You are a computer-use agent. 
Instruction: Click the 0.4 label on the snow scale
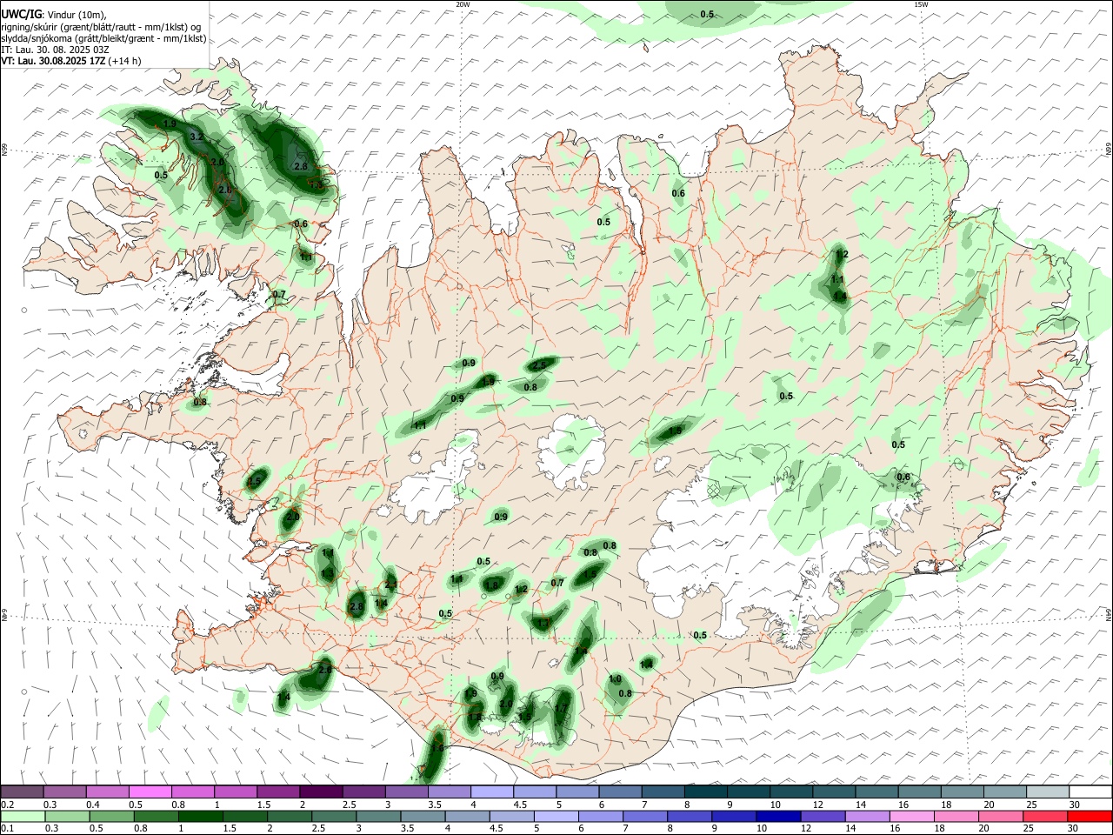[x=93, y=805]
